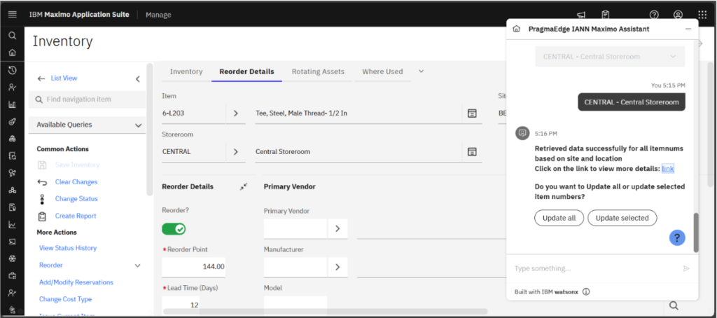Open the history clock icon in rail
Image resolution: width=717 pixels, height=318 pixels.
pos(13,70)
